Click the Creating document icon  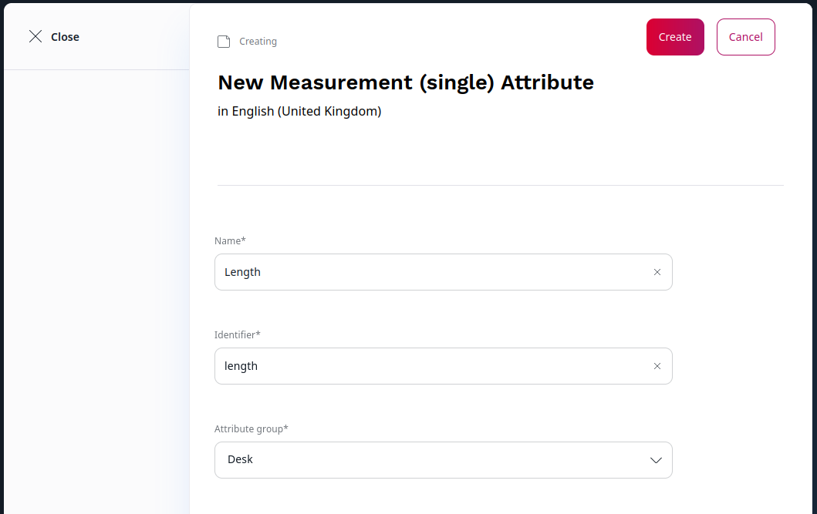coord(224,42)
